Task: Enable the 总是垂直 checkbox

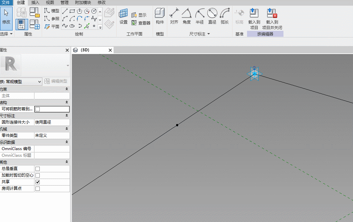Action: click(38, 169)
